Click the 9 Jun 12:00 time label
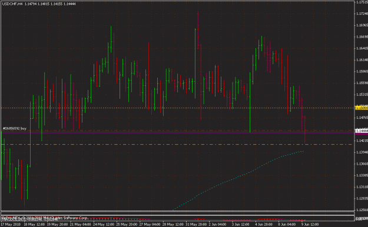Screen dimensions: 368x227 [x=310, y=225]
